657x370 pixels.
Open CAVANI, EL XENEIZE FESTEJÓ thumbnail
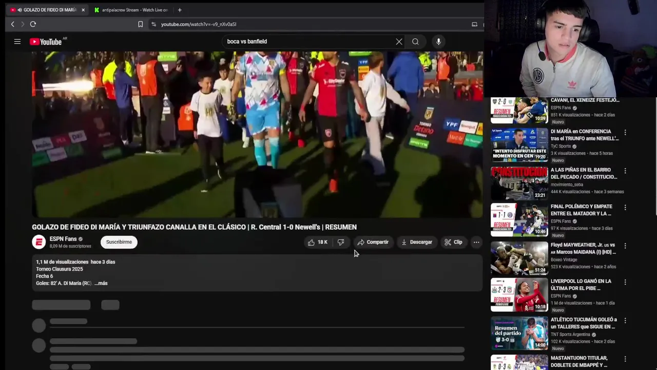point(519,109)
